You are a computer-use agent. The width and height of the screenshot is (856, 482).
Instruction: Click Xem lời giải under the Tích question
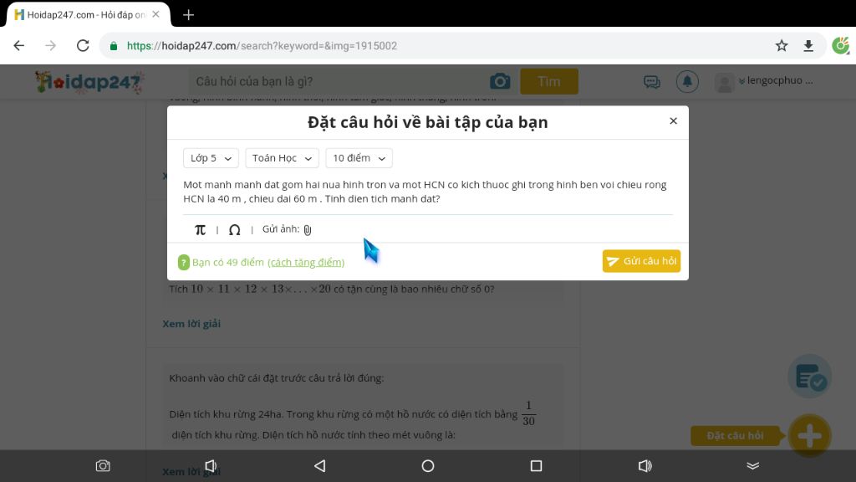point(191,324)
